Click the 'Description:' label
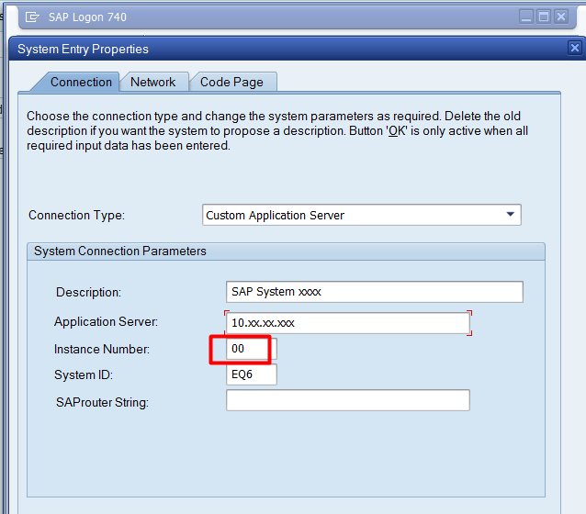Image resolution: width=586 pixels, height=514 pixels. click(x=88, y=292)
